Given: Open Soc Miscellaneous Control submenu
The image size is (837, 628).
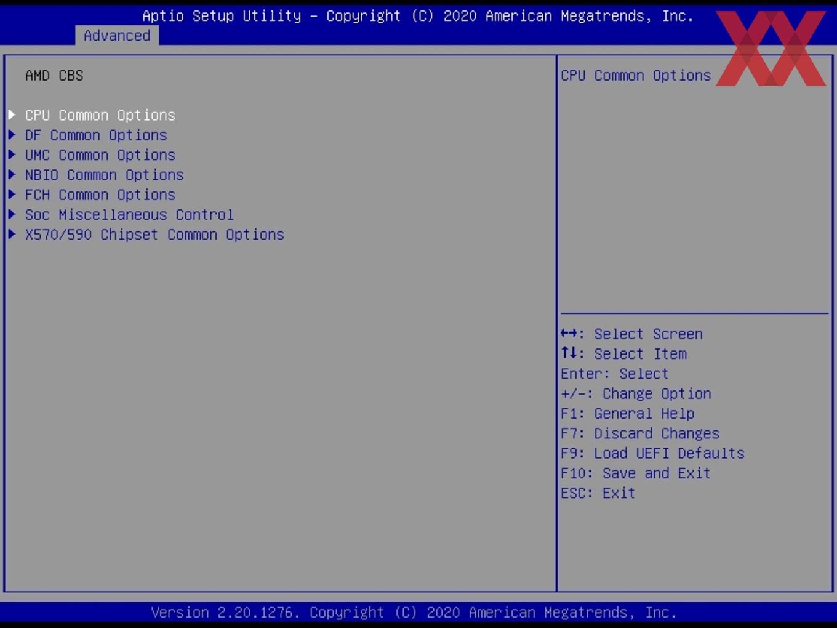Looking at the screenshot, I should pos(129,214).
